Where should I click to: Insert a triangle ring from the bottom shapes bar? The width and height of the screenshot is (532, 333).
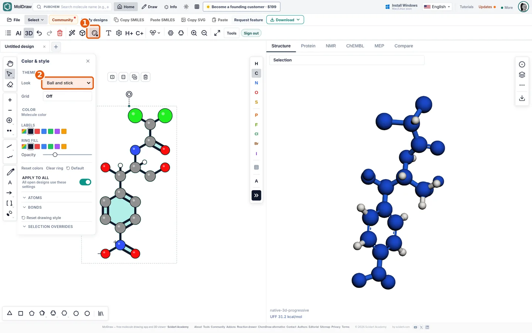(10, 313)
